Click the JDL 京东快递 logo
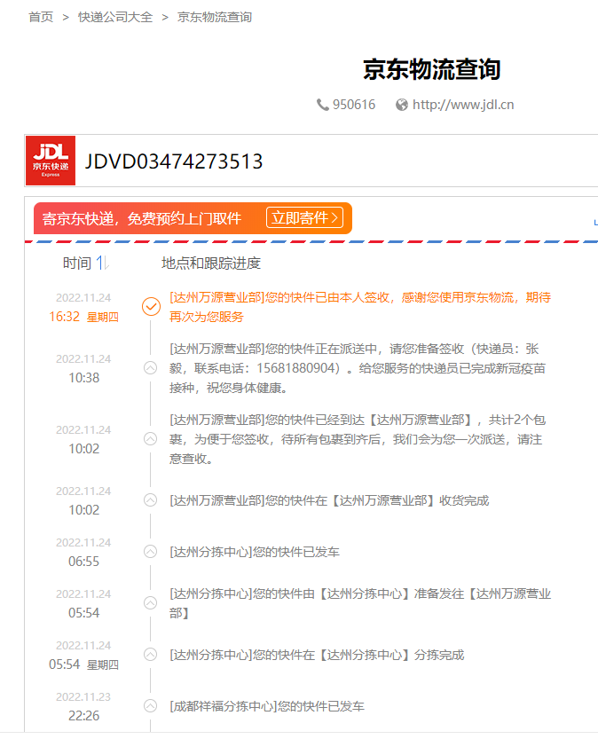Screen dimensions: 598x739 [x=51, y=161]
